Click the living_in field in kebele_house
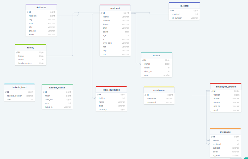The image size is (248, 159). coord(57,107)
